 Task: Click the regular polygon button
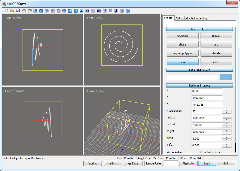pyautogui.click(x=182, y=53)
